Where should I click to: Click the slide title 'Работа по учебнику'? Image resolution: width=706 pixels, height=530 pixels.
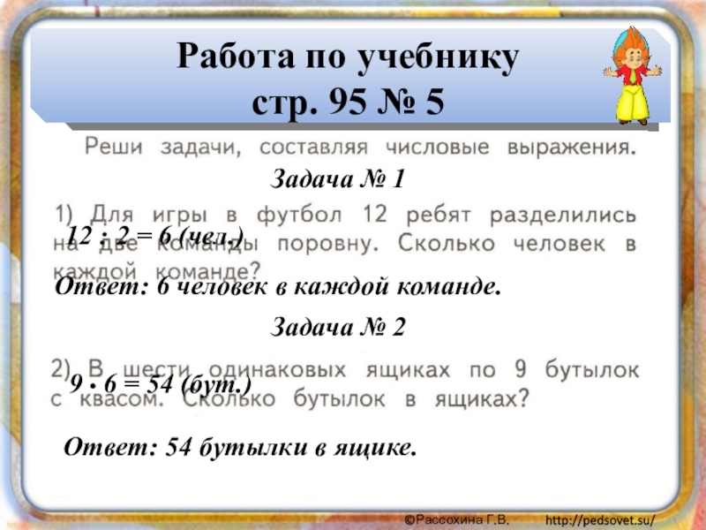[348, 57]
